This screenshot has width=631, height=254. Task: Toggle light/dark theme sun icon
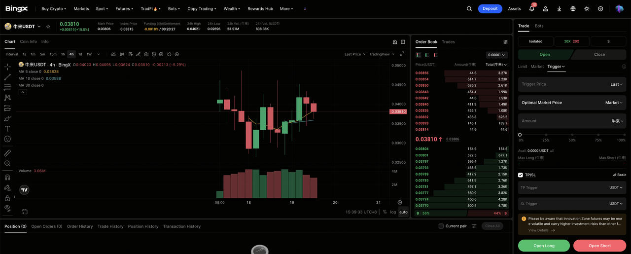pyautogui.click(x=587, y=9)
